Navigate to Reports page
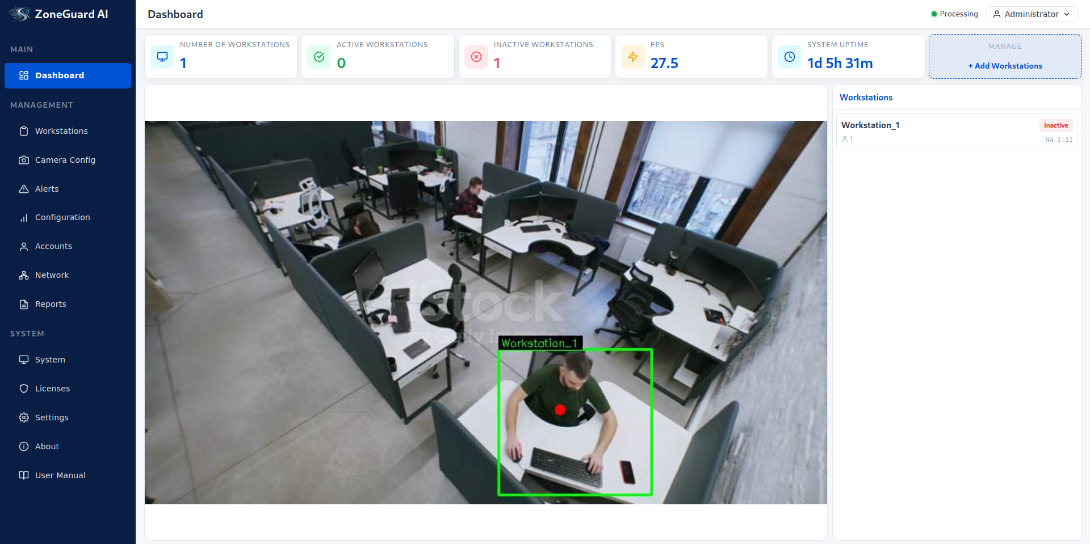Screen dimensions: 1090x544 click(x=68, y=304)
